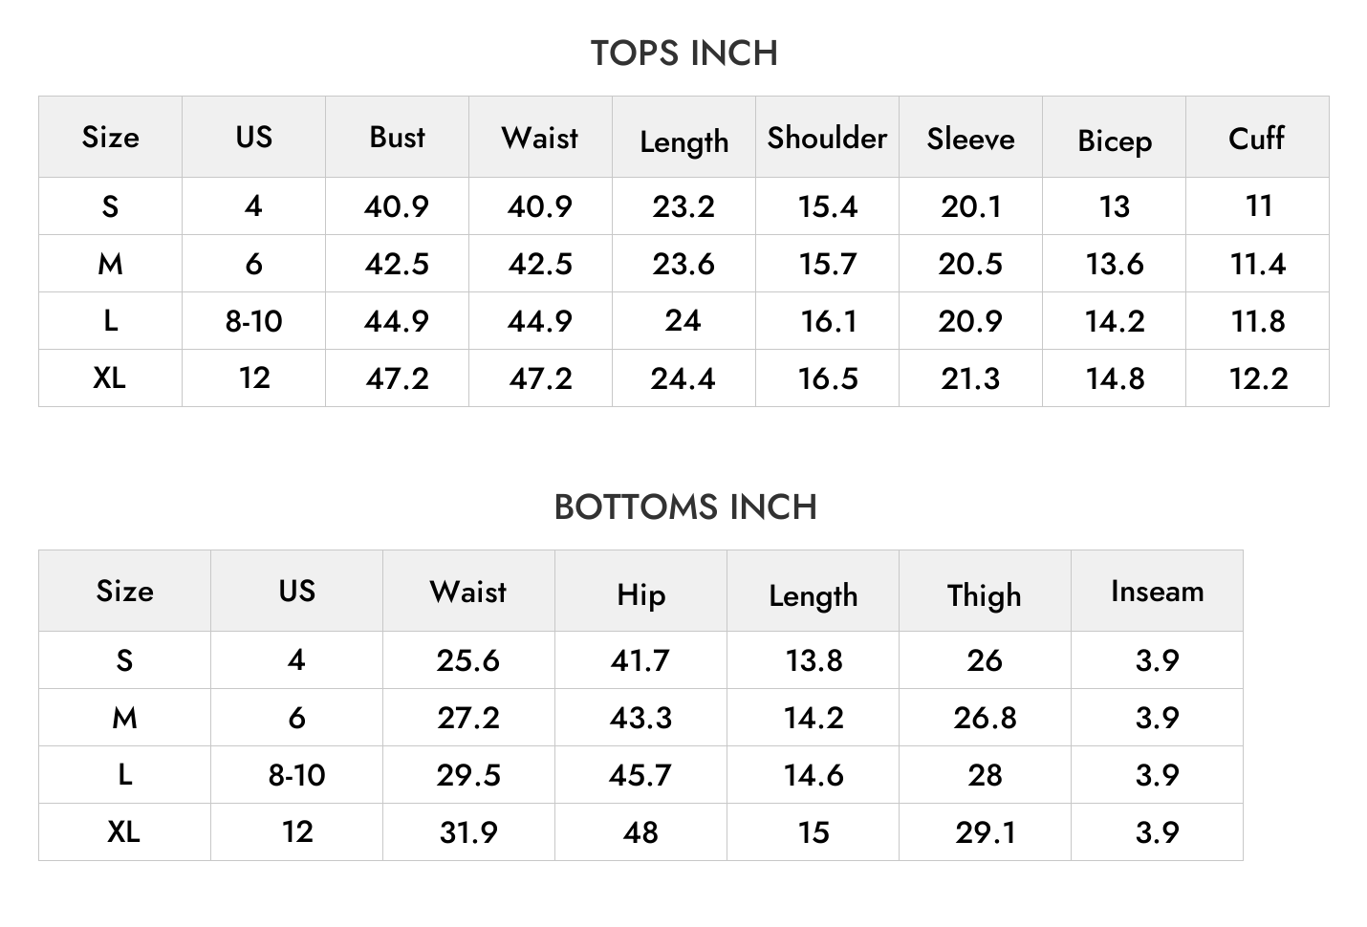Click the Hip column header
Viewport: 1367px width, 927px height.
point(640,594)
